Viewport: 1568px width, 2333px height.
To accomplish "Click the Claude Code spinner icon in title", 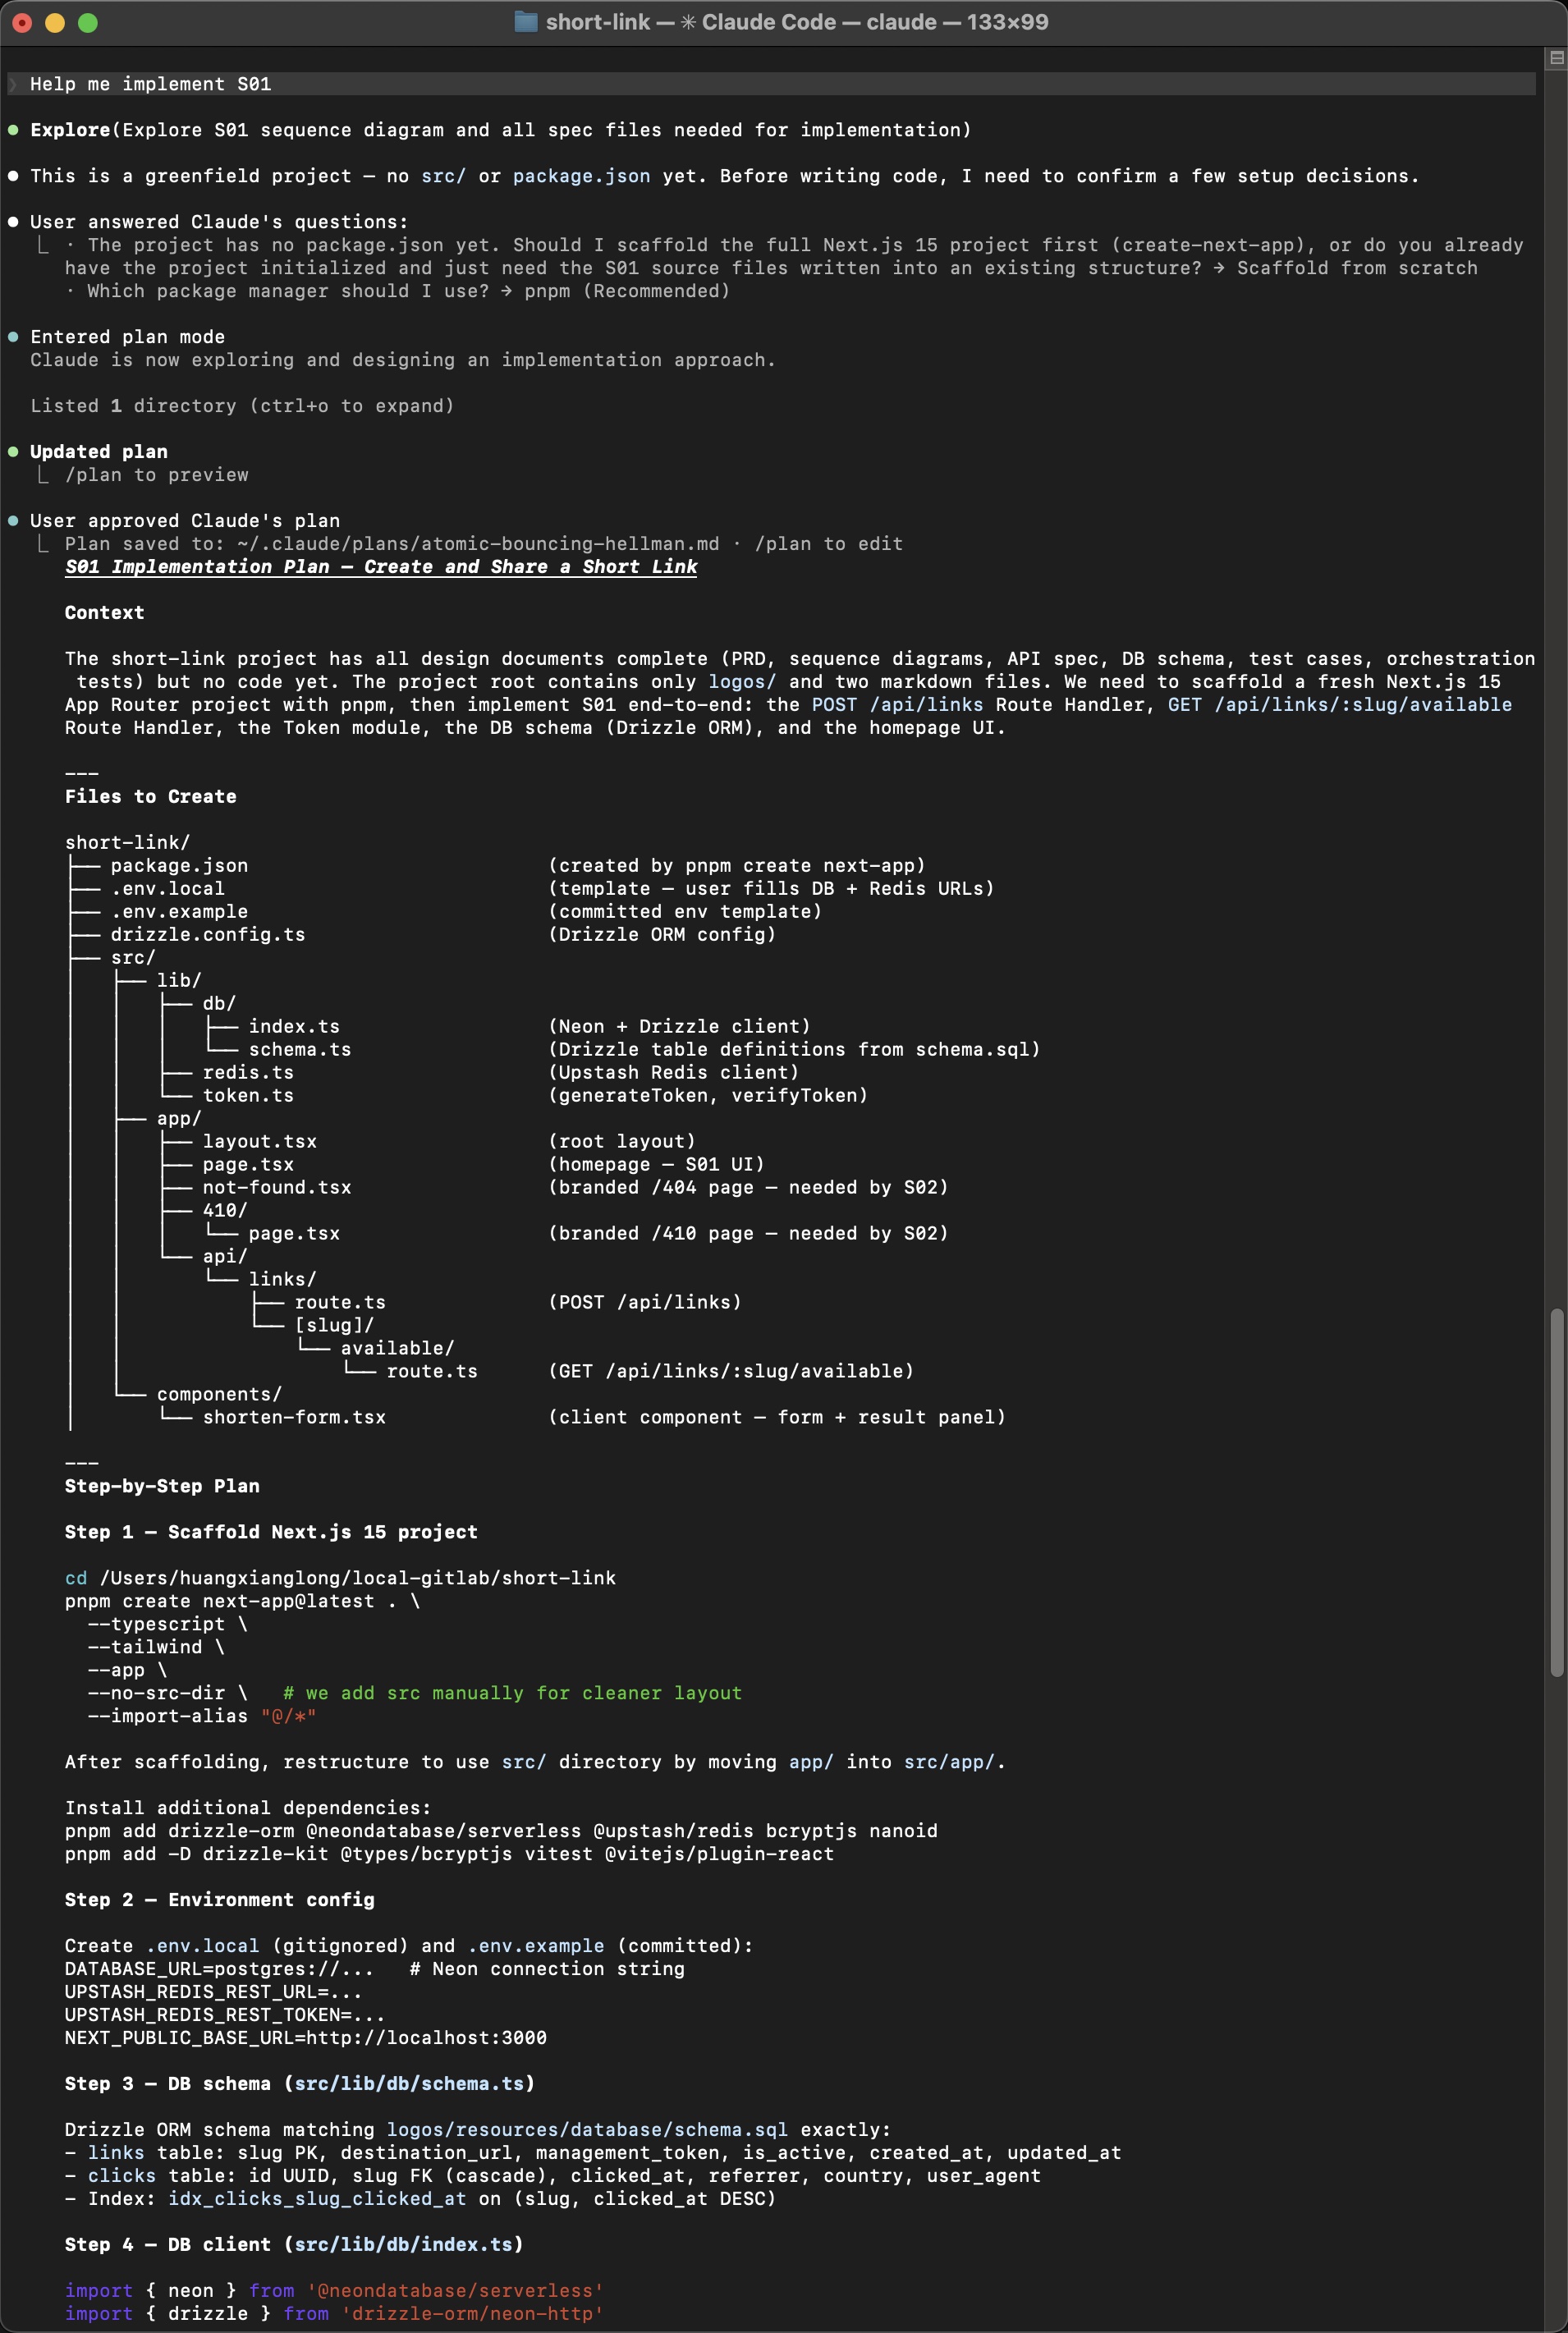I will tap(688, 21).
